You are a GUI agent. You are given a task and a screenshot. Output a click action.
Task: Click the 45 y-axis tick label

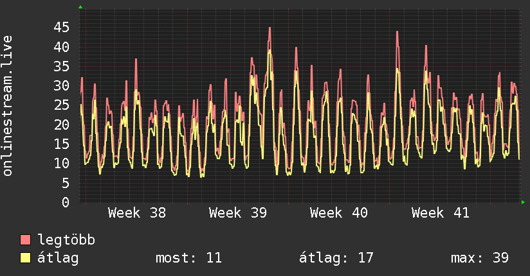[62, 28]
